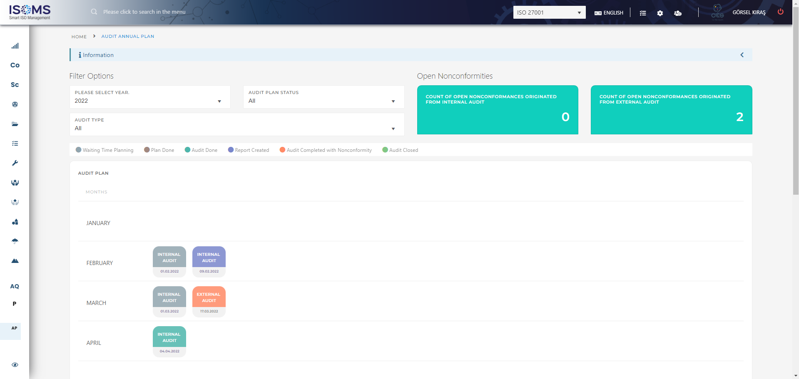
Task: Click the mountains icon in the left sidebar
Action: [15, 261]
